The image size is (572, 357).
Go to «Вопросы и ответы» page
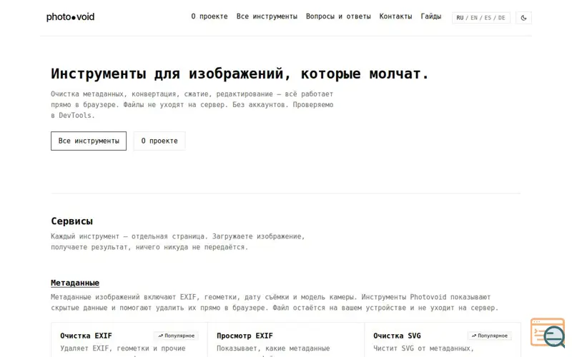coord(338,16)
